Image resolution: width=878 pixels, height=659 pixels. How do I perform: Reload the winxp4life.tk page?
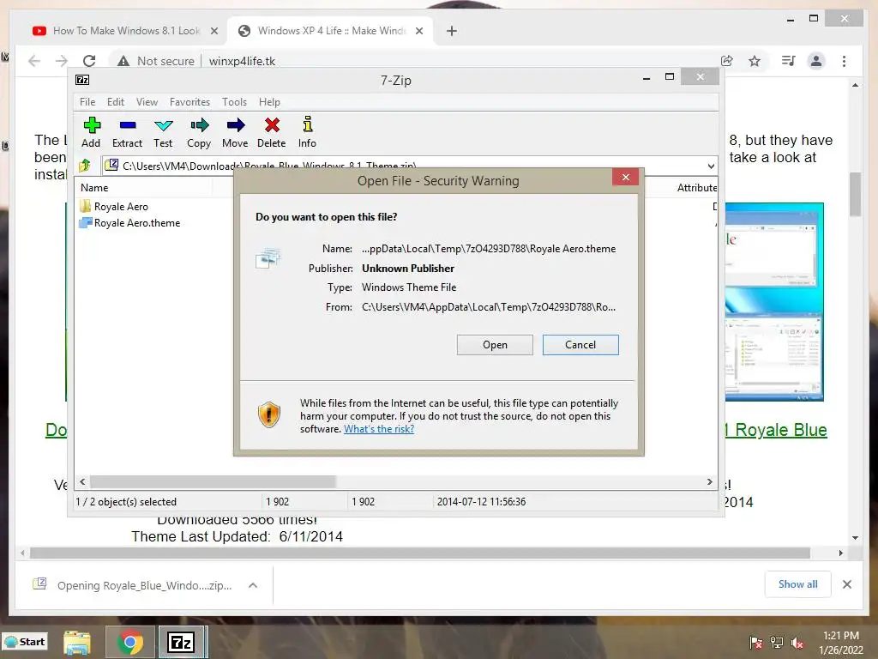[89, 61]
